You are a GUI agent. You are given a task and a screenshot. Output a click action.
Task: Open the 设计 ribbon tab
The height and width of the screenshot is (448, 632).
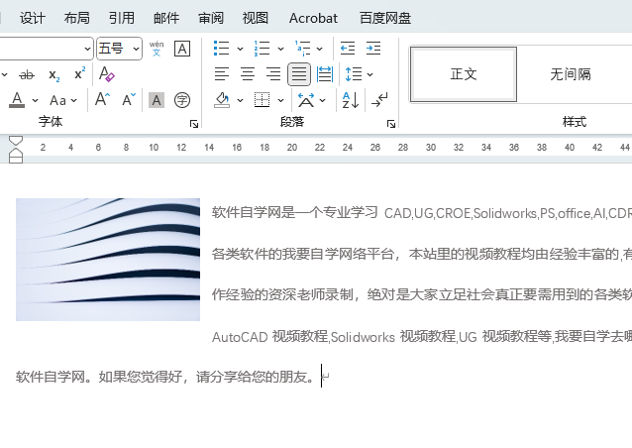(33, 18)
